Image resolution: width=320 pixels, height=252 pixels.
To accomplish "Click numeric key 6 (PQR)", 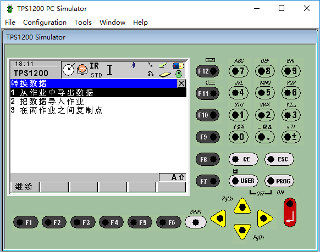I will (291, 93).
